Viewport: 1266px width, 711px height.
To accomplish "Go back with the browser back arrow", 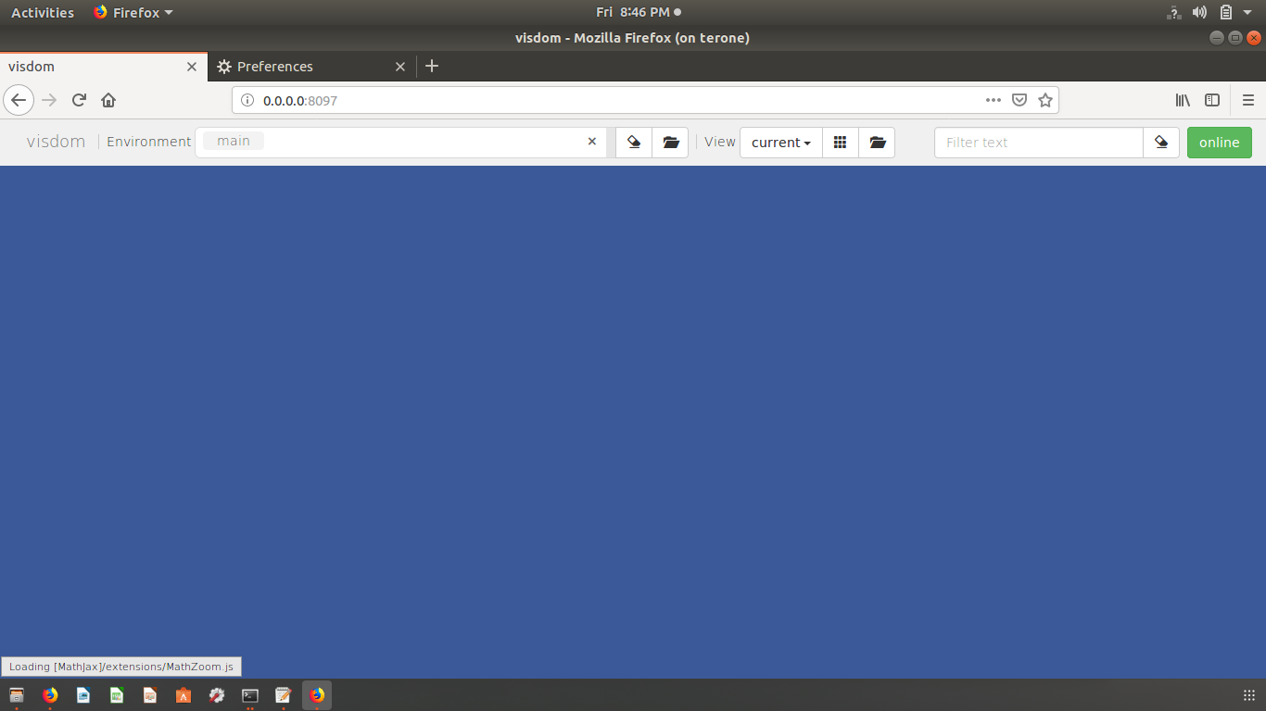I will coord(19,100).
